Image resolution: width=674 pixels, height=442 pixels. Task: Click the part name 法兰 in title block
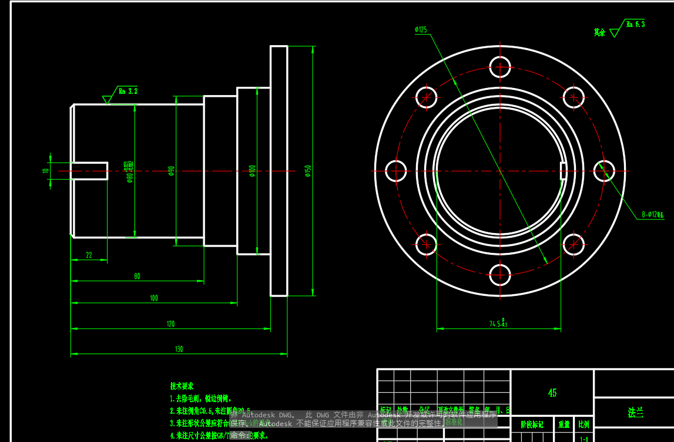tap(635, 413)
